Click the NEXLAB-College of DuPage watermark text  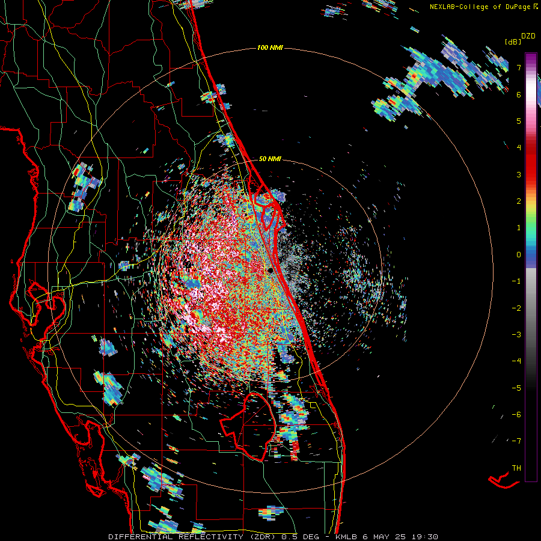tap(484, 7)
